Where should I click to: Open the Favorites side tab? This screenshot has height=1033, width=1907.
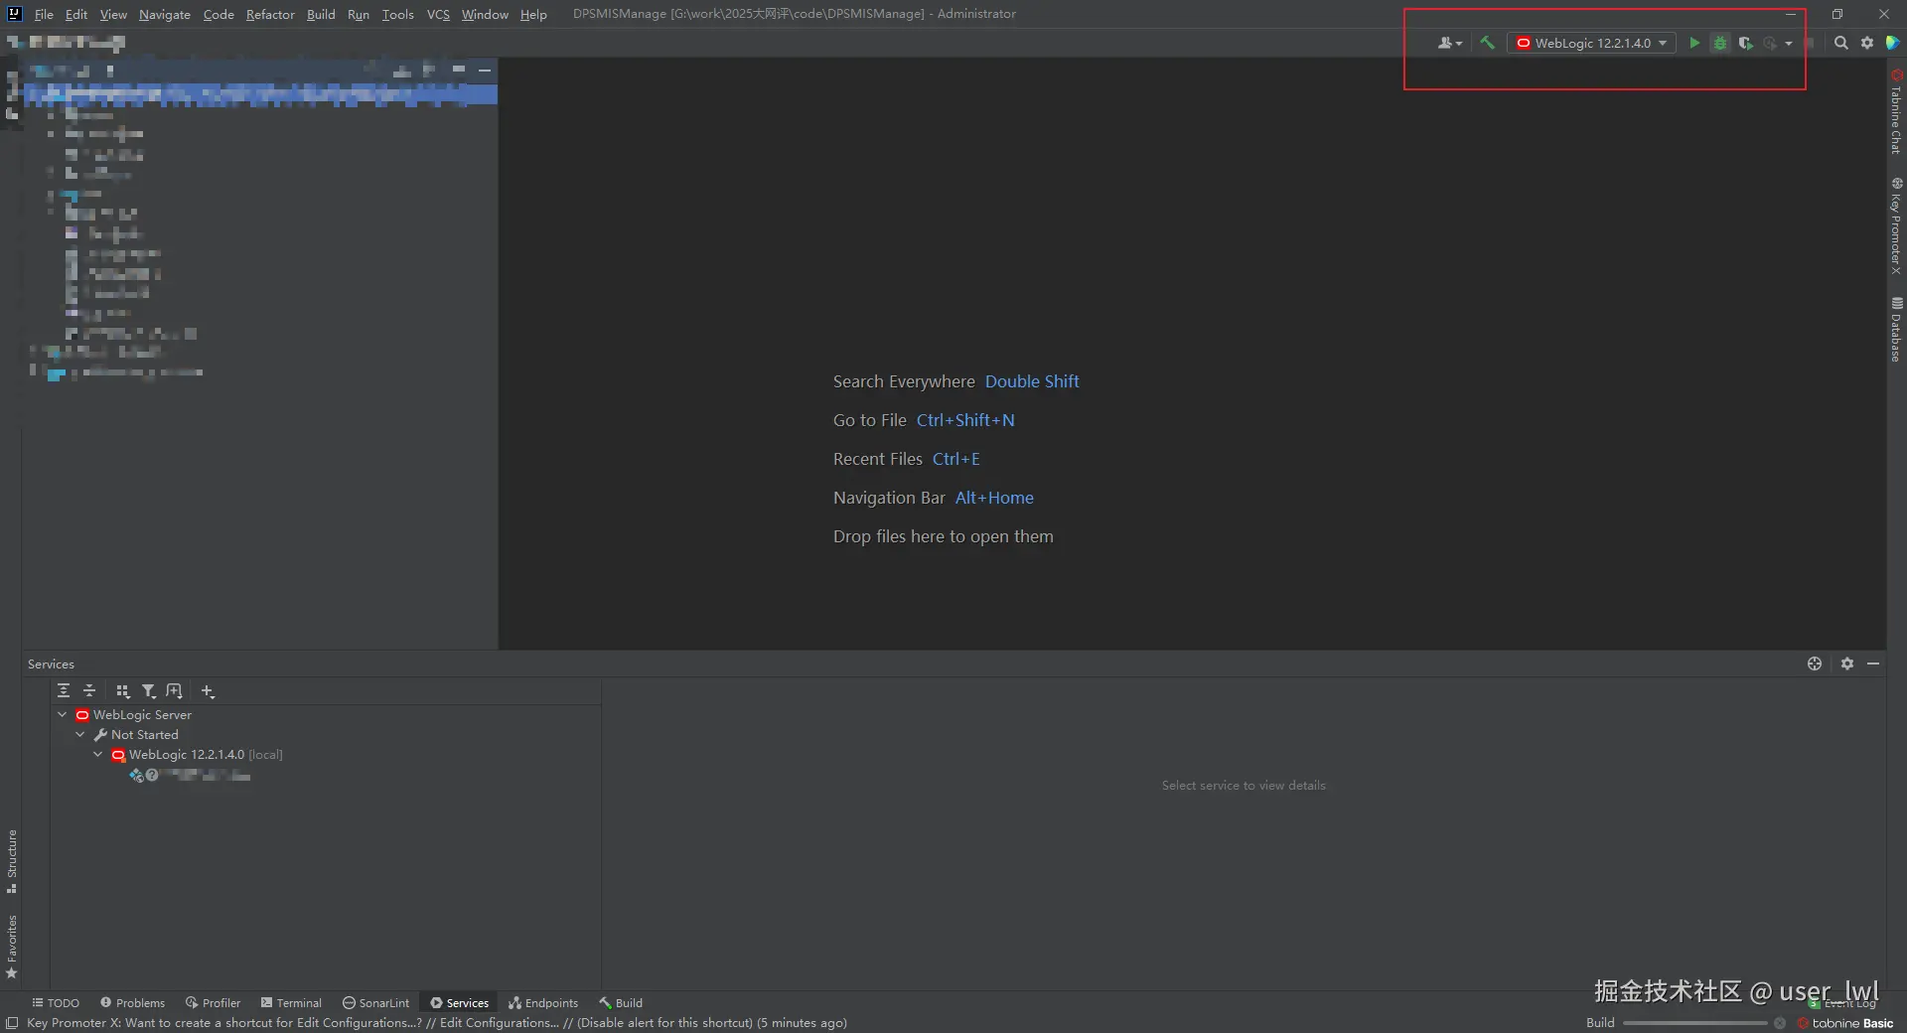[x=12, y=947]
